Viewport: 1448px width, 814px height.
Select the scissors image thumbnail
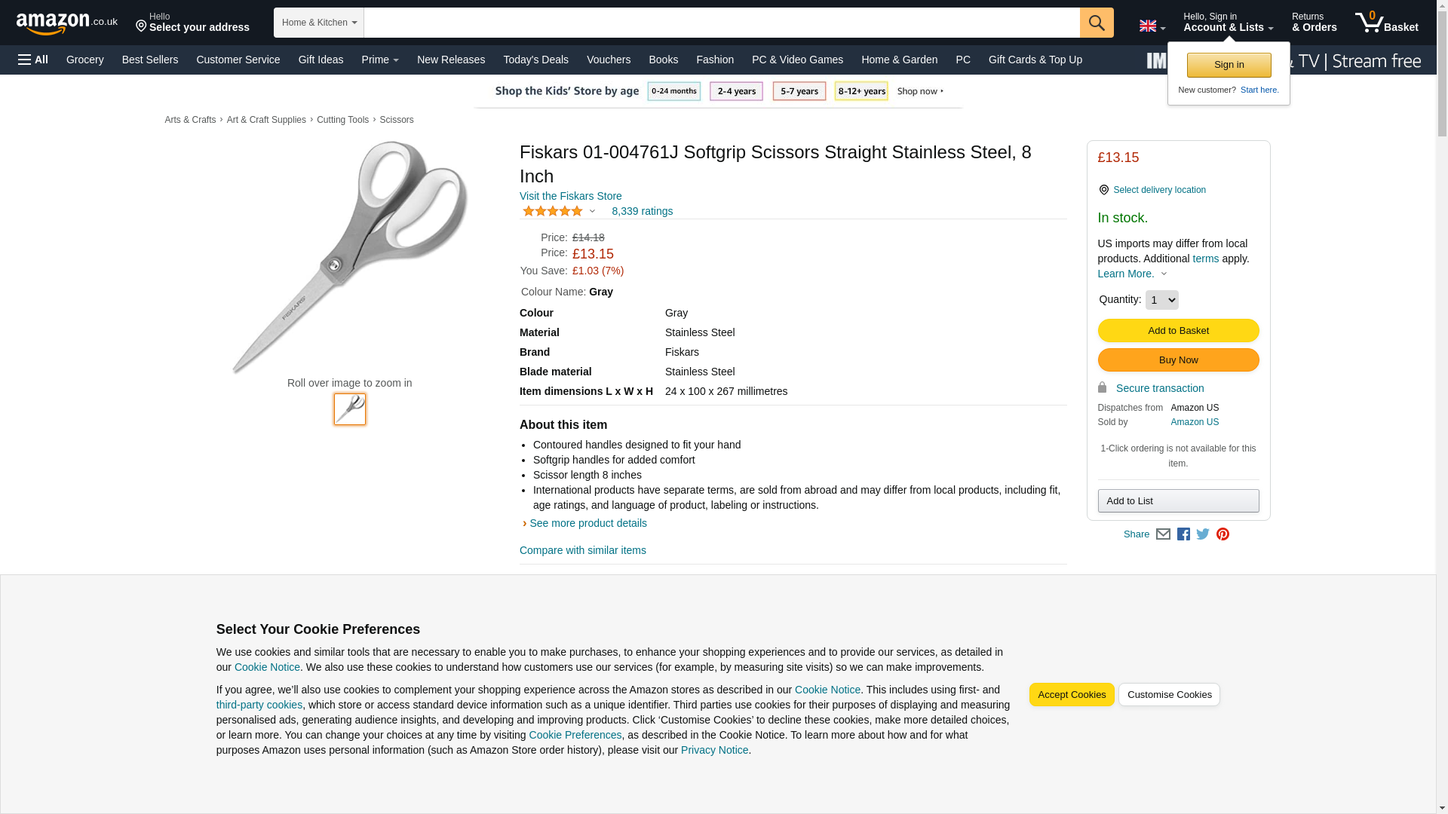tap(350, 409)
